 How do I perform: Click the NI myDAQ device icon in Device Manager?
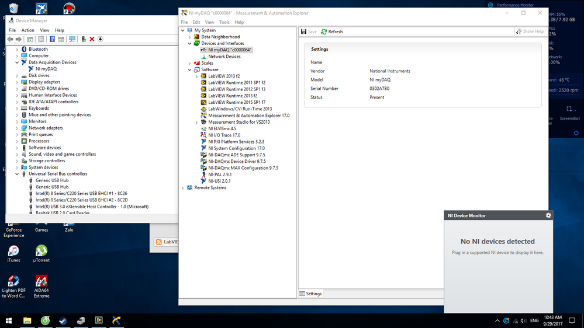pos(31,69)
